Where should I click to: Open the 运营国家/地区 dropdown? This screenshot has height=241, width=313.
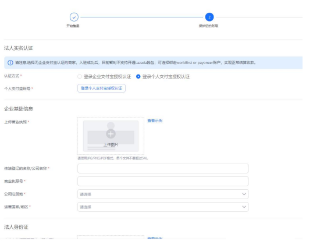163,207
